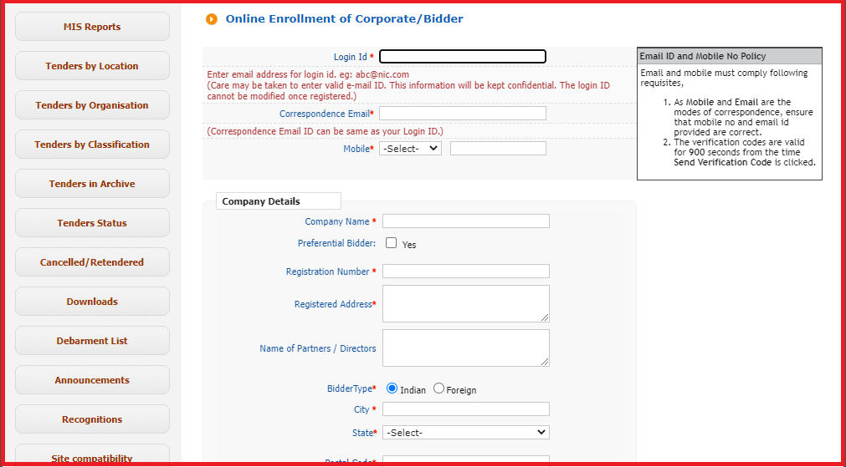Choose the Foreign bidder type option
846x467 pixels.
point(438,388)
